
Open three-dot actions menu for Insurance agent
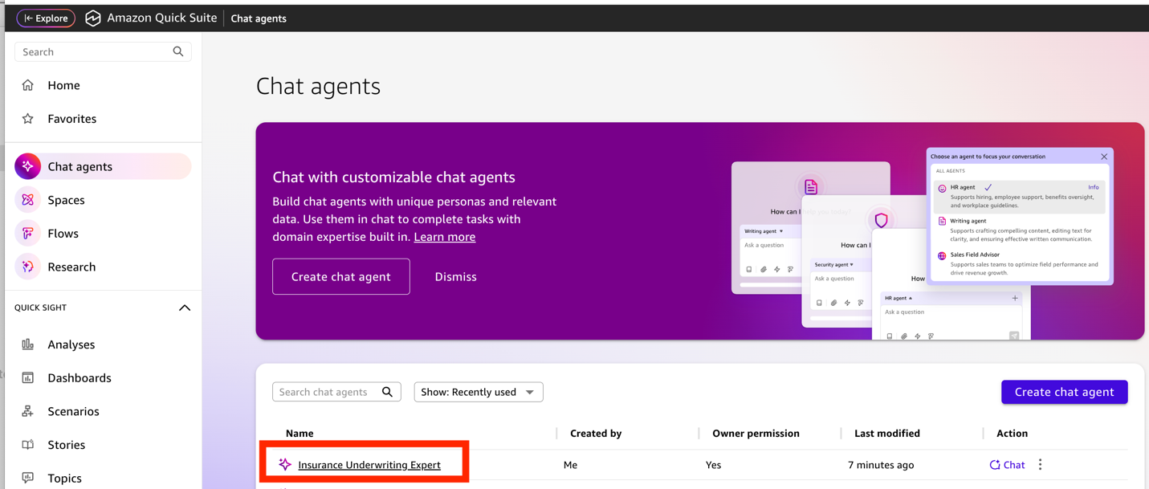click(x=1040, y=465)
